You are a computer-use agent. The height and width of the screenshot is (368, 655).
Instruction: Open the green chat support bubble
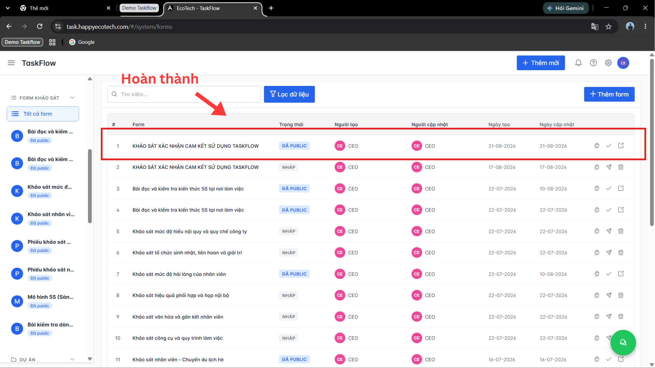(623, 342)
